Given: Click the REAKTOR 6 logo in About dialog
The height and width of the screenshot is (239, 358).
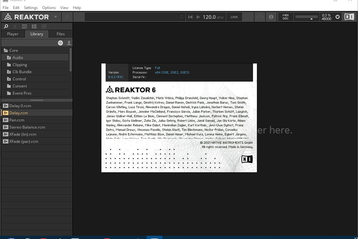Looking at the screenshot, I should pos(131,90).
